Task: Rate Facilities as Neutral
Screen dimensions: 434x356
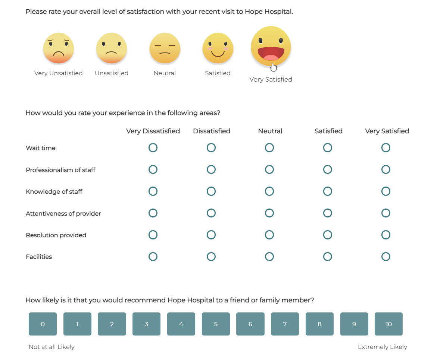Action: point(269,257)
